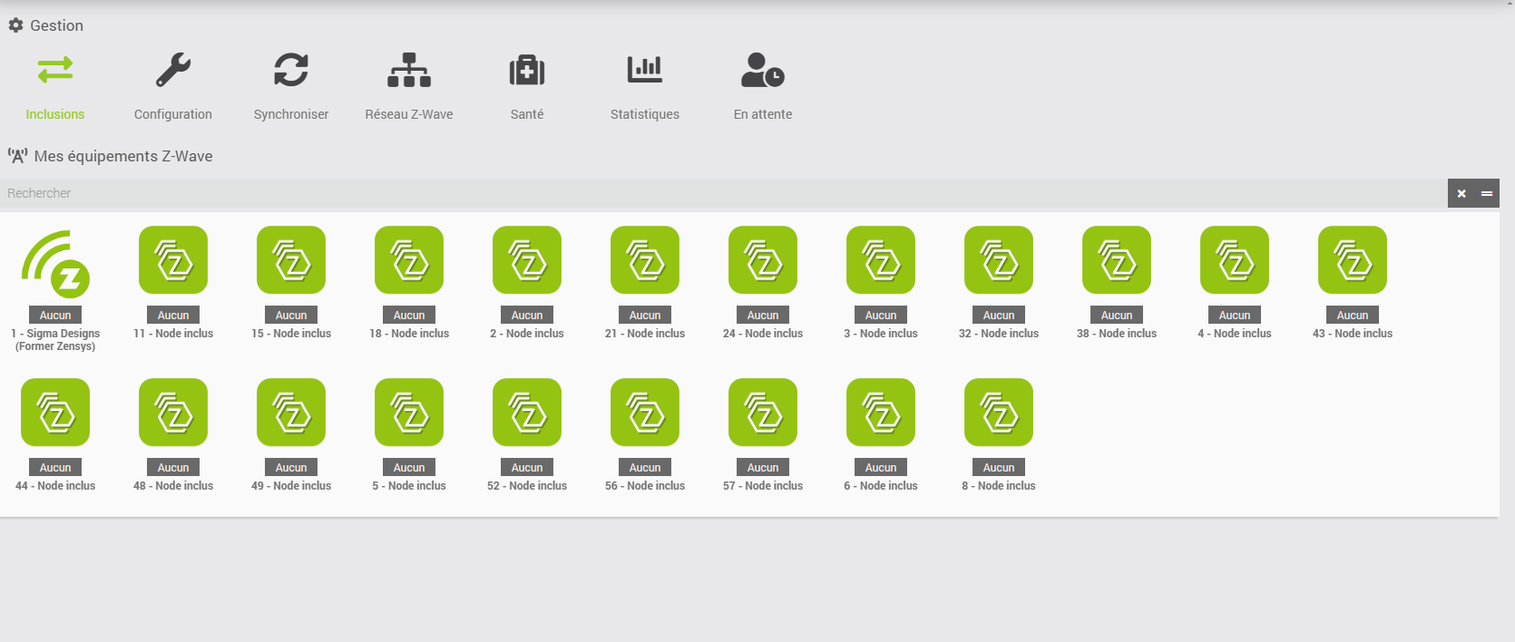This screenshot has height=642, width=1515.
Task: Open node 5 device icon
Action: coord(409,413)
